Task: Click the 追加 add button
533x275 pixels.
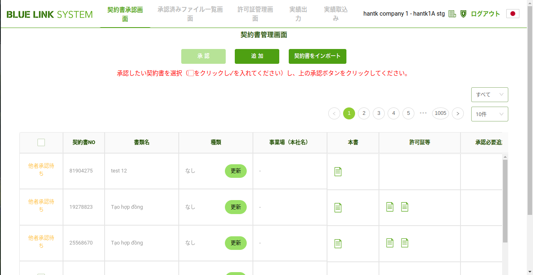Action: point(257,56)
